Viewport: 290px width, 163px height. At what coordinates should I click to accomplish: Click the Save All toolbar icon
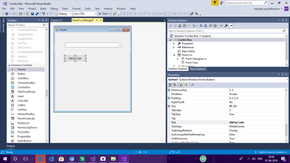(37, 14)
